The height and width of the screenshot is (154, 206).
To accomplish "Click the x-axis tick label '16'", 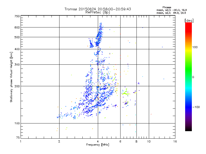I will [175, 141].
